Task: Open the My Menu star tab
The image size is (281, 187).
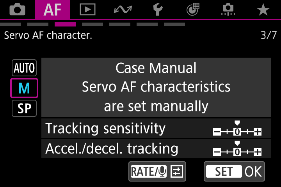Action: coord(263,10)
